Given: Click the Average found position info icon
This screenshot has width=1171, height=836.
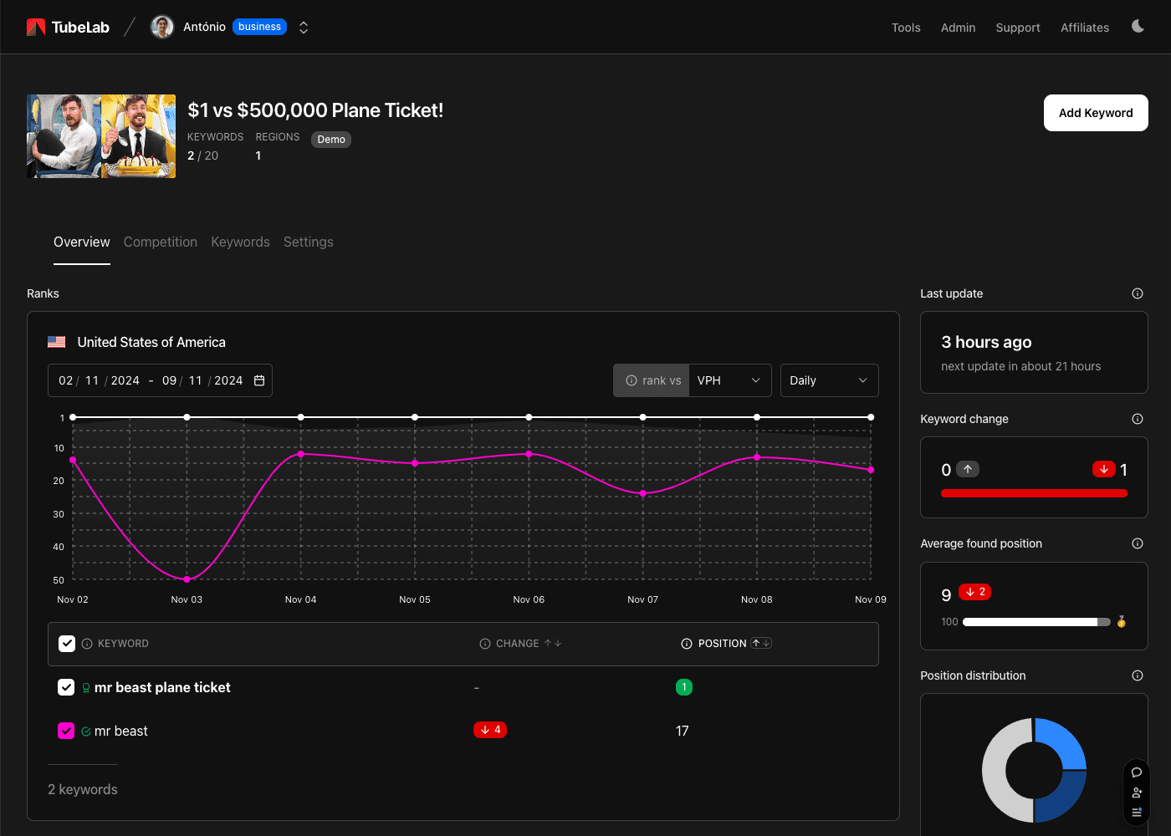Looking at the screenshot, I should (1138, 543).
